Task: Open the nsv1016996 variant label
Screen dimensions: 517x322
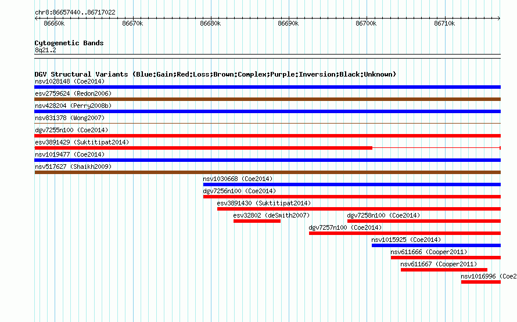Action: [489, 276]
